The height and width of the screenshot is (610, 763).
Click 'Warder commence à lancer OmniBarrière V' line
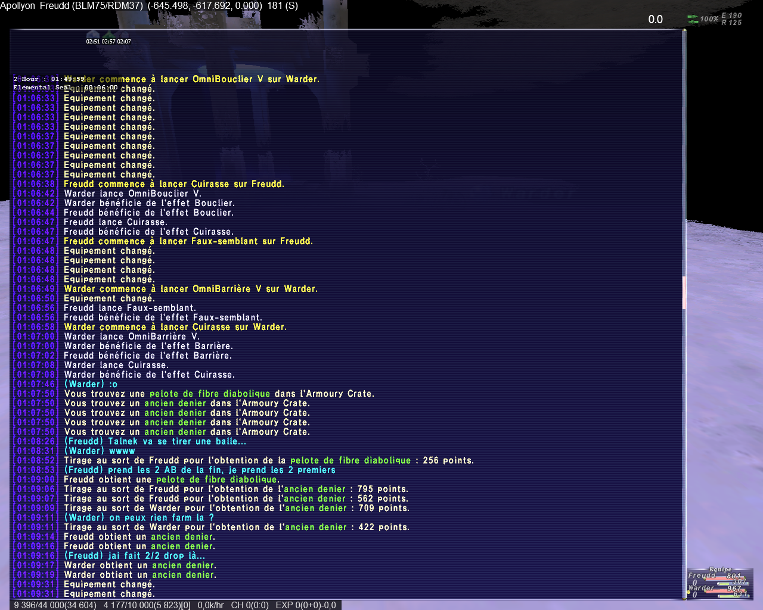tap(191, 289)
